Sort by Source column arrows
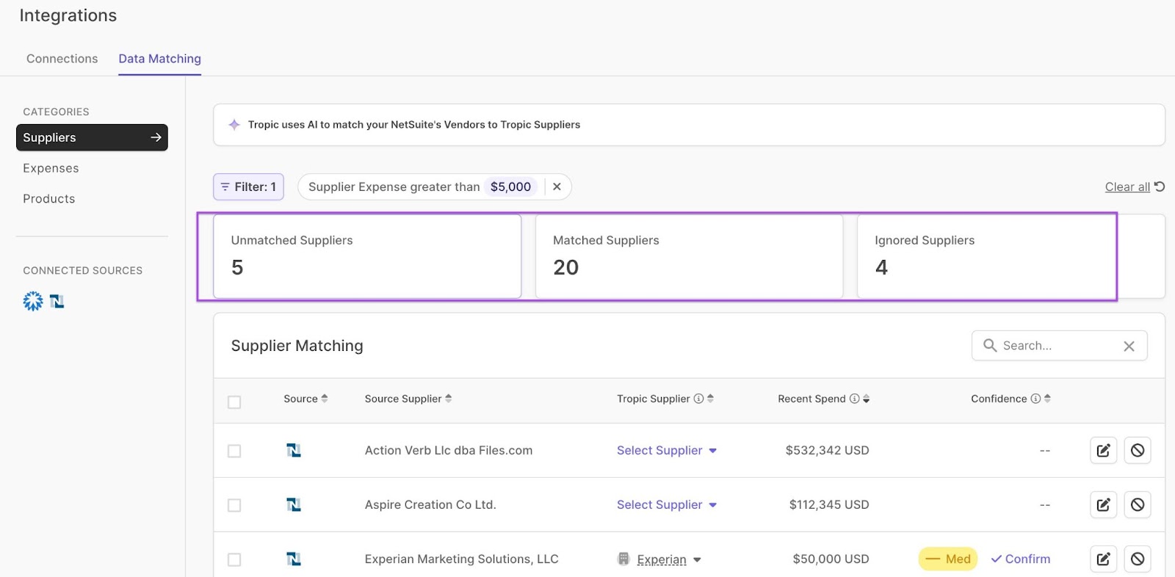 [x=325, y=399]
